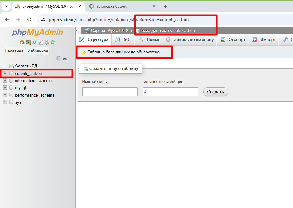
Task: Click the site info icon in address bar
Action: [43, 20]
